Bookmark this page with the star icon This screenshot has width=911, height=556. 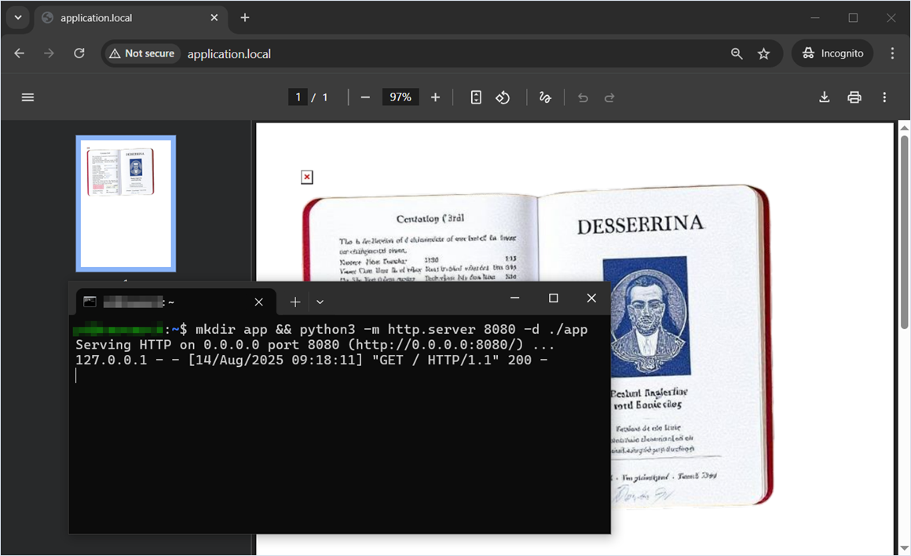coord(763,53)
